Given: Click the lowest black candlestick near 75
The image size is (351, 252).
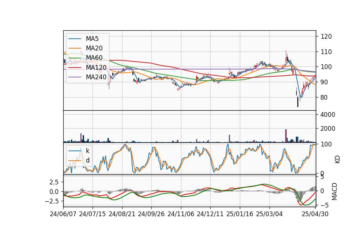Looking at the screenshot, I should click(298, 102).
